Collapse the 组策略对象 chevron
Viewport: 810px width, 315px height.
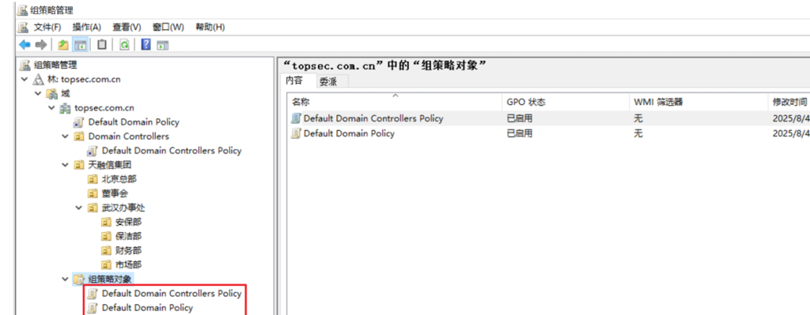65,279
